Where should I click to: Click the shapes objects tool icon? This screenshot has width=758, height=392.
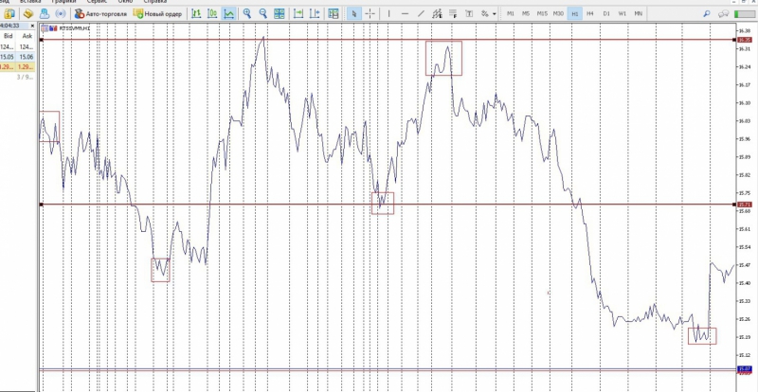[x=485, y=13]
